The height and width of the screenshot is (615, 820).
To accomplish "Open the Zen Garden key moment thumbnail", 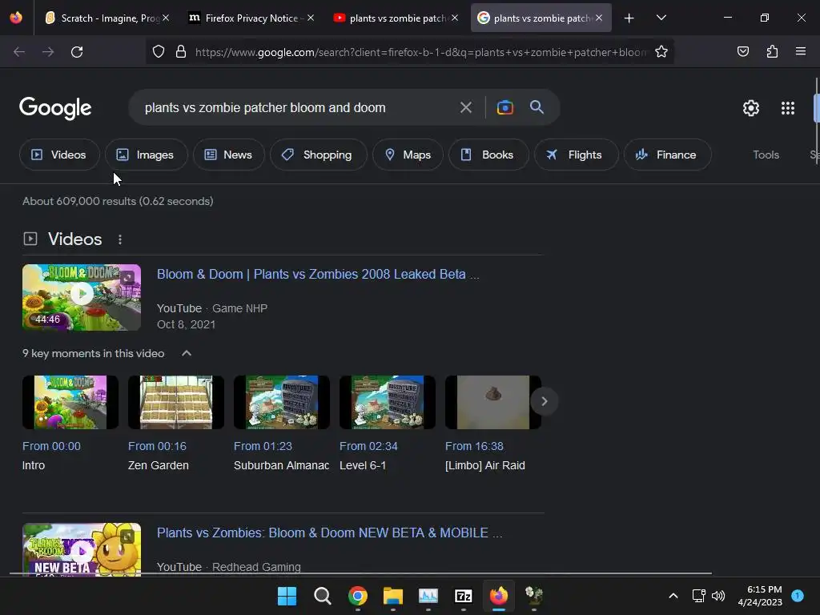I will pos(176,402).
